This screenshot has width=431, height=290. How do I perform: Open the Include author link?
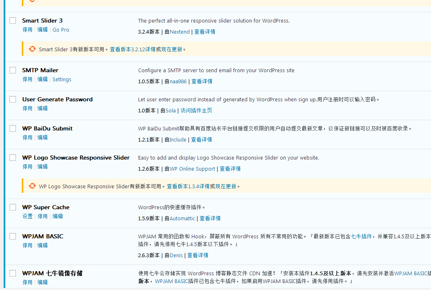click(178, 139)
